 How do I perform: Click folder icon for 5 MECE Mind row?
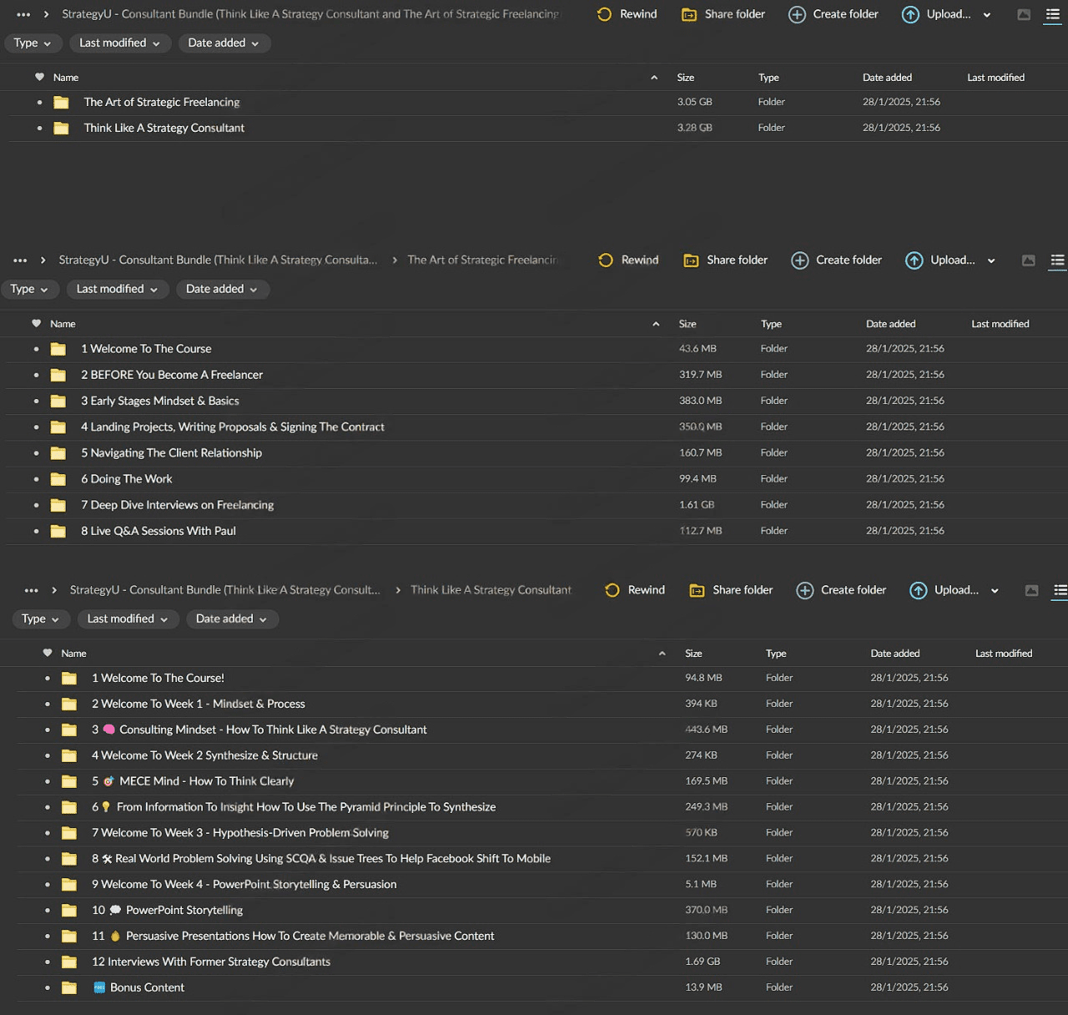[x=69, y=781]
